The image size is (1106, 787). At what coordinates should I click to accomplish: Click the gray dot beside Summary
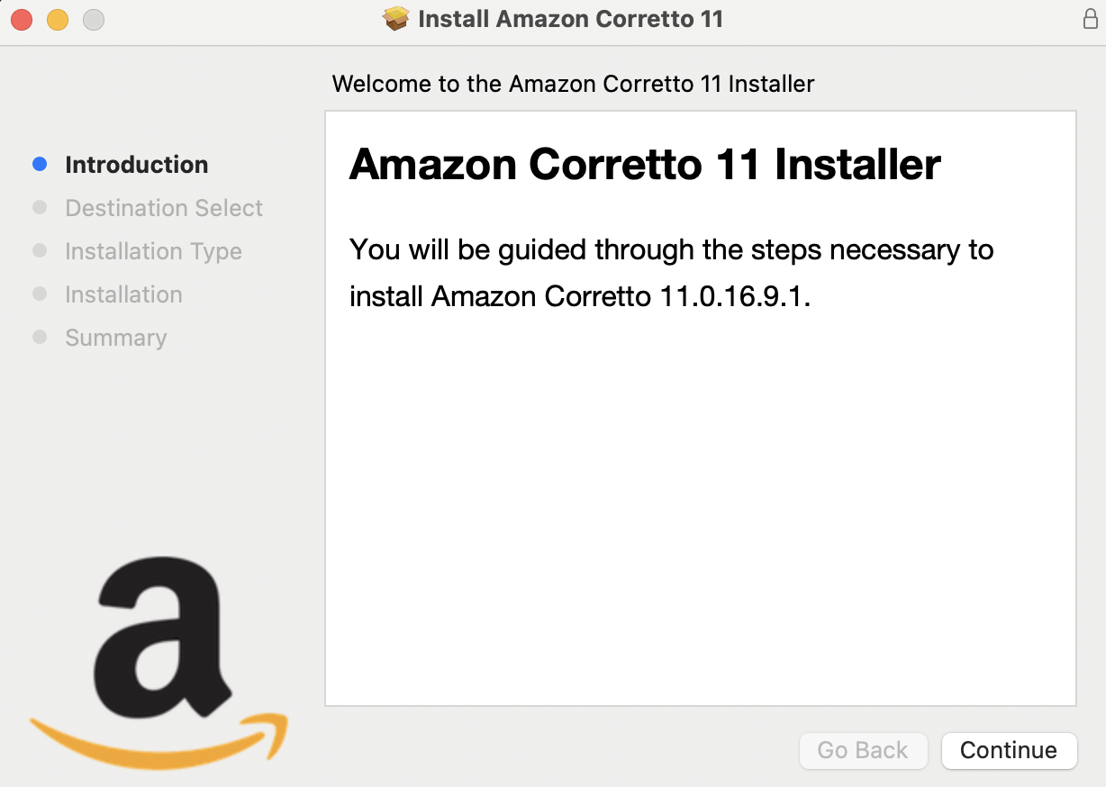click(x=40, y=338)
